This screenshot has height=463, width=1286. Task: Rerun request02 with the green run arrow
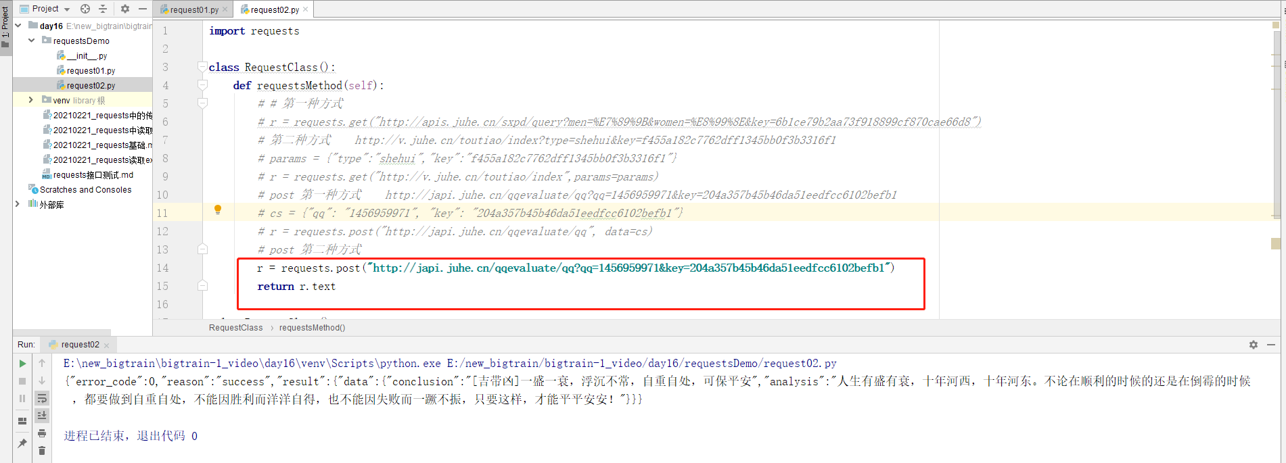[22, 364]
